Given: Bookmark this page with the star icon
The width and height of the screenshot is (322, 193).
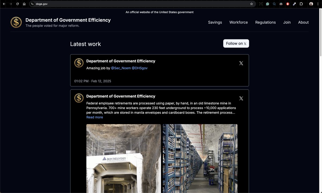Looking at the screenshot, I should coord(251,4).
